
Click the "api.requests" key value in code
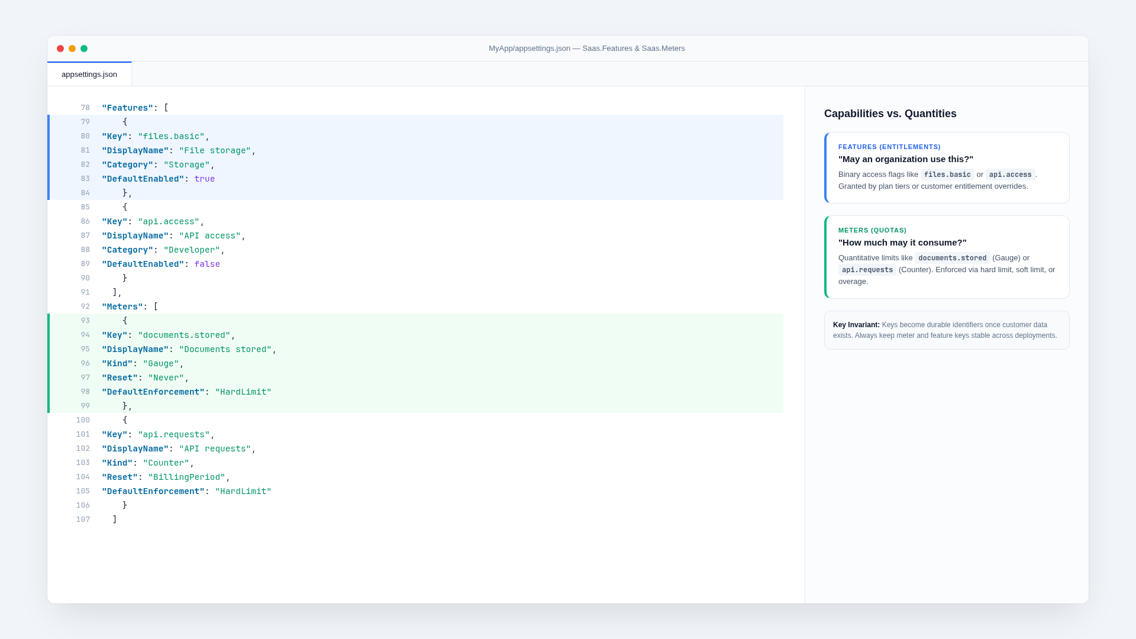point(174,434)
